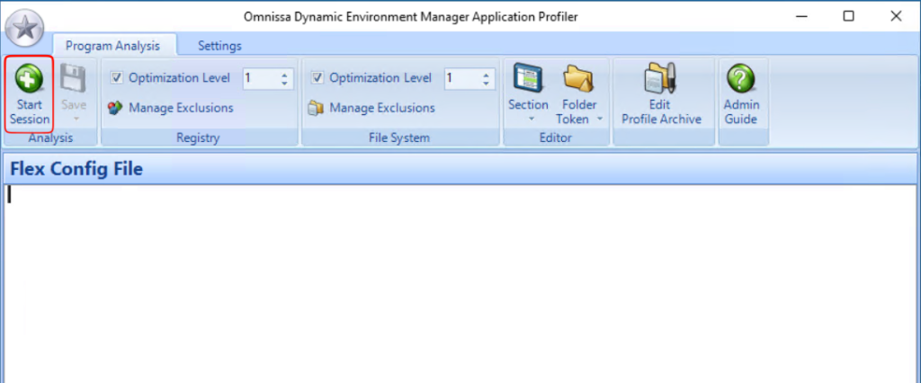921x383 pixels.
Task: Click File System Manage Exclusions label
Action: [x=382, y=108]
